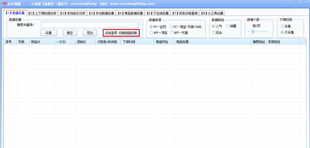Click 点击登录 切换到高级版 link
The image size is (310, 148).
(121, 33)
